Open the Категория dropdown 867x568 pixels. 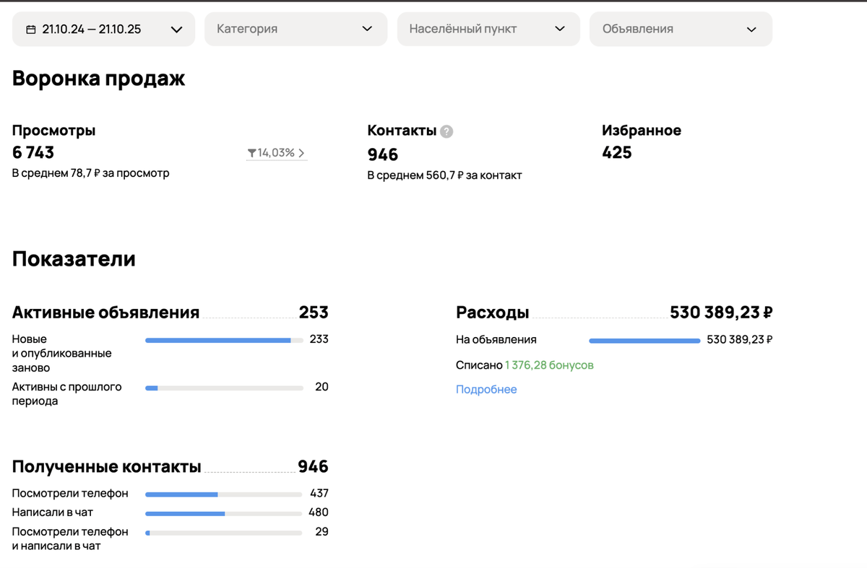(296, 29)
